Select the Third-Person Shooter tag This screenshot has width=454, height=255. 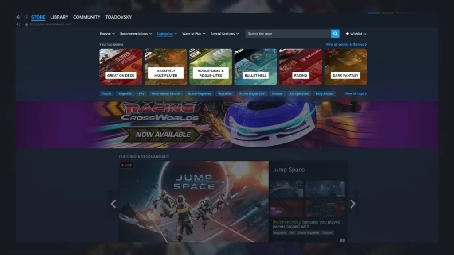165,94
